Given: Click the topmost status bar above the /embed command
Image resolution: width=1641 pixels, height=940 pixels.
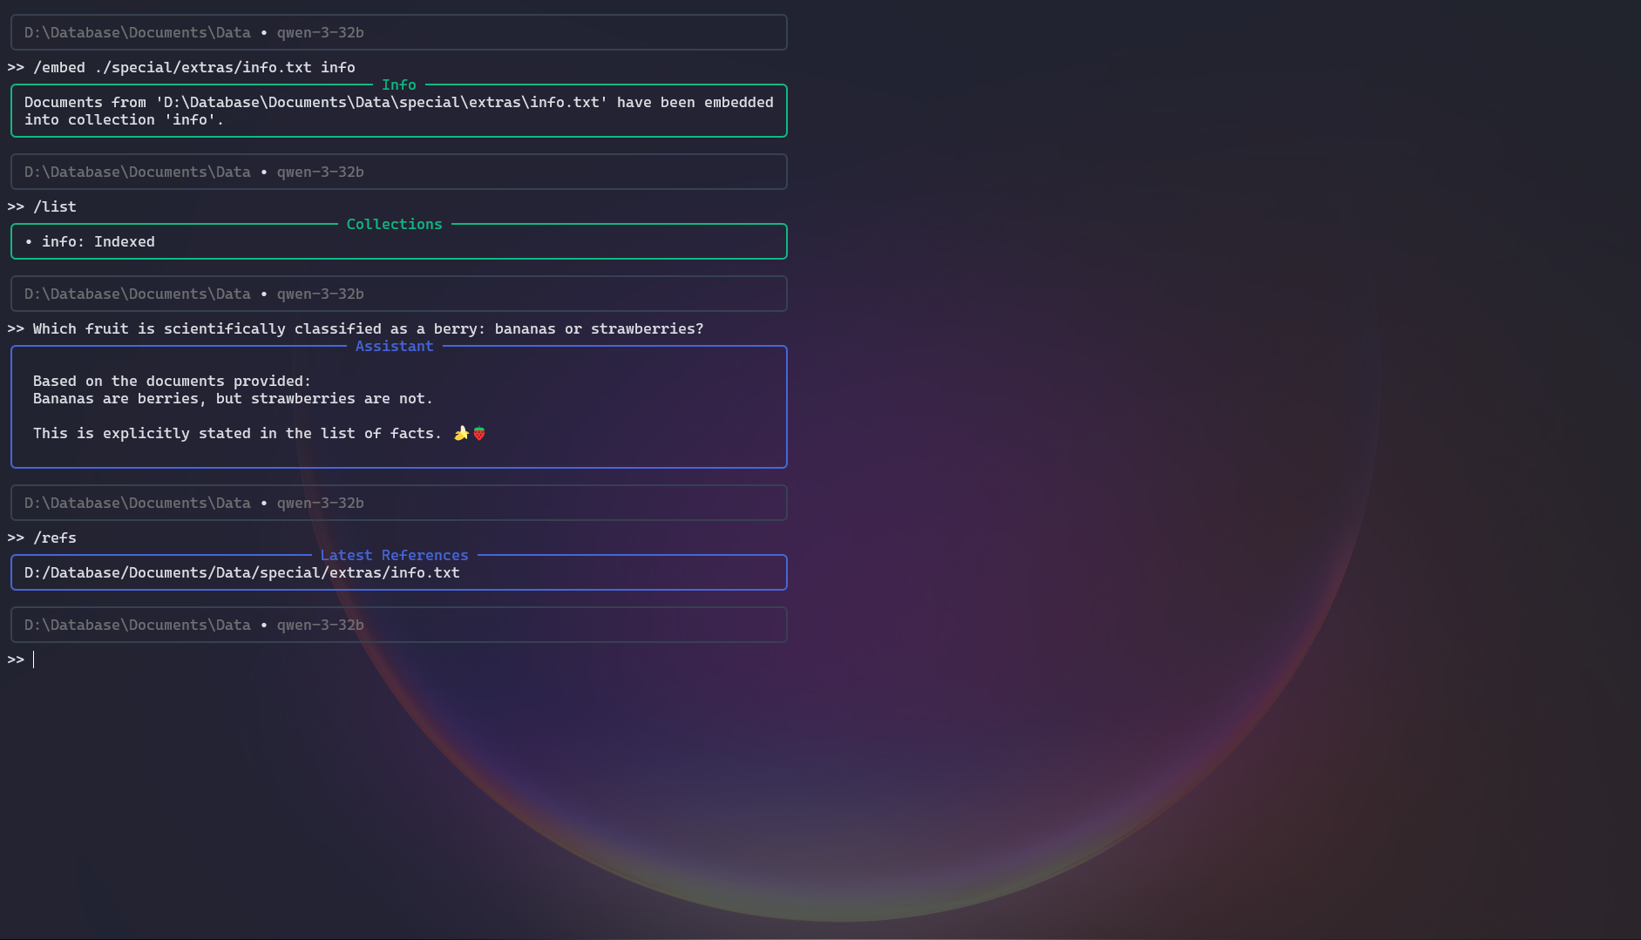Looking at the screenshot, I should pos(398,32).
